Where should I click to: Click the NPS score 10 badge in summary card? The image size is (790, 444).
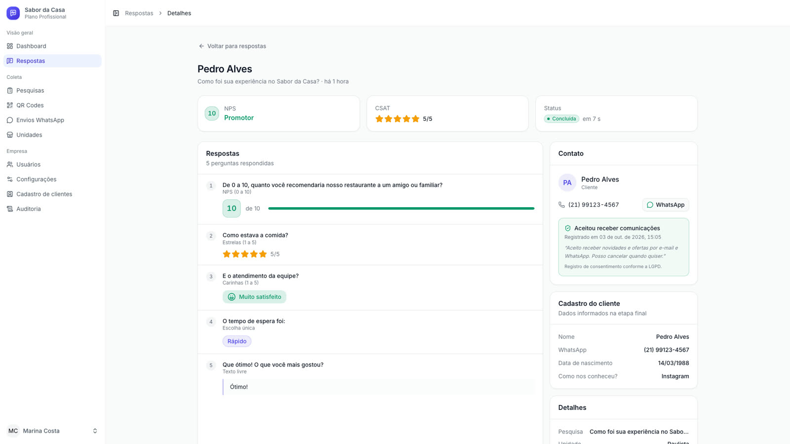click(x=212, y=113)
